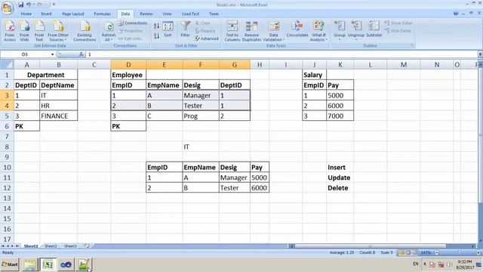Viewport: 483px width, 272px height.
Task: Insert a new worksheet tab
Action: pos(87,246)
